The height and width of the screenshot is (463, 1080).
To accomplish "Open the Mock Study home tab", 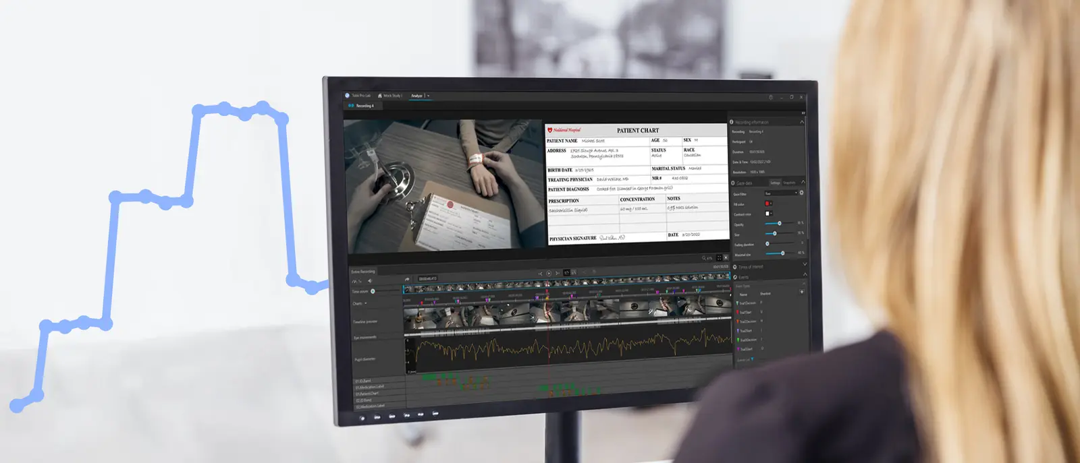I will tap(390, 96).
